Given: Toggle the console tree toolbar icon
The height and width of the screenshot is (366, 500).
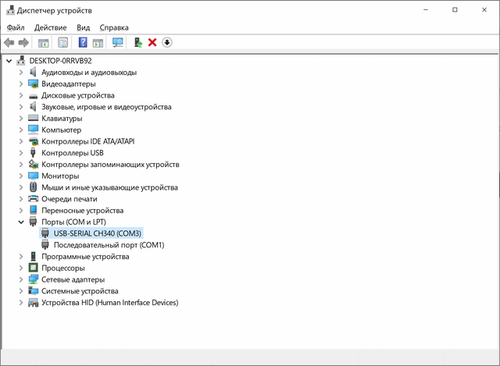Looking at the screenshot, I should point(44,43).
